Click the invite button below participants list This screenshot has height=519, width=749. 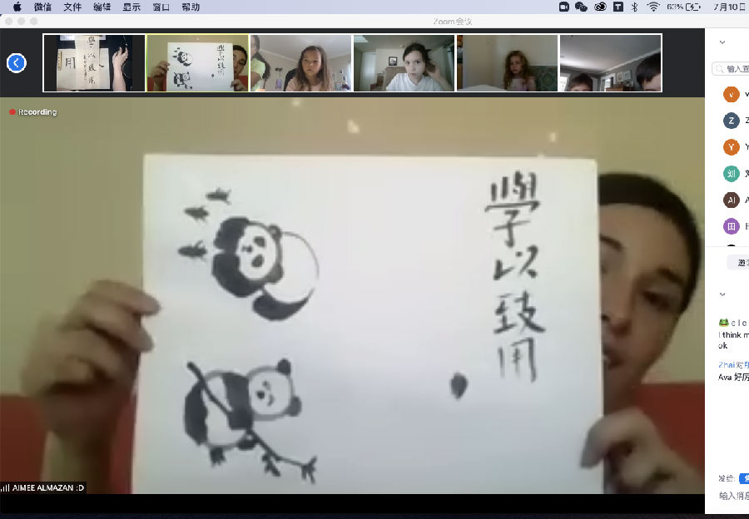tap(739, 262)
